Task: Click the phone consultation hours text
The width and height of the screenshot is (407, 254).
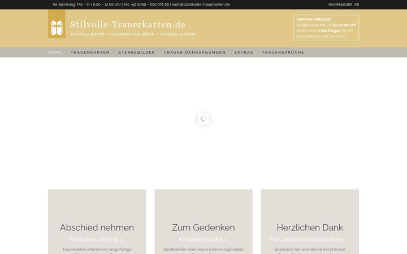Action: pyautogui.click(x=86, y=5)
